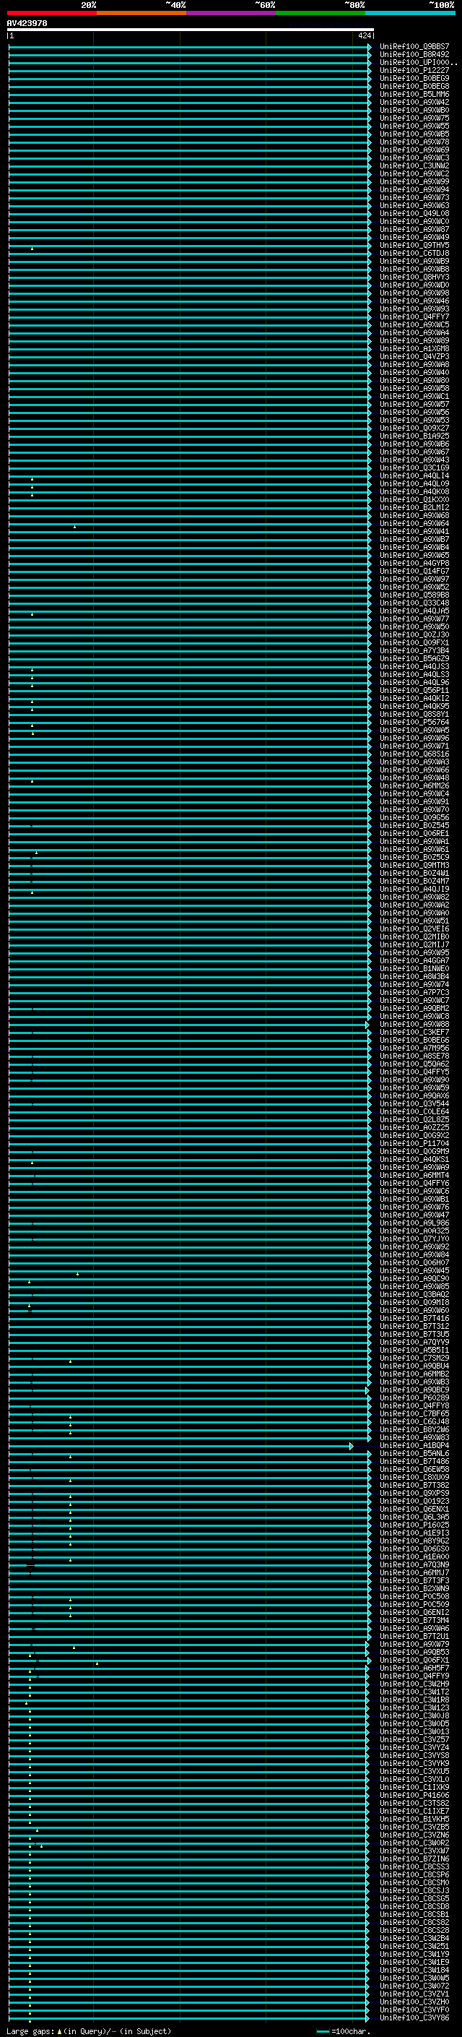Viewport: 462px width, 2037px height.
Task: Click the query end position 424
Action: [364, 35]
